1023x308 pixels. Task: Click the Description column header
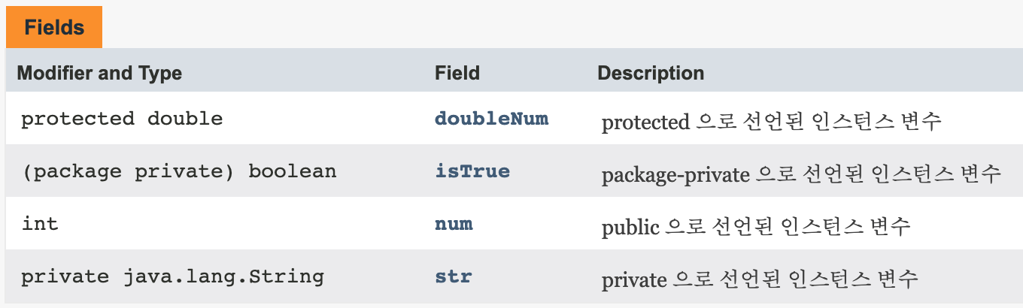pos(651,74)
